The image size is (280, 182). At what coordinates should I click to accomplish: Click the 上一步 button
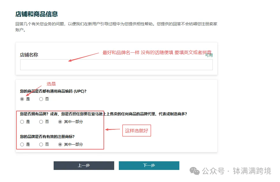(84, 166)
